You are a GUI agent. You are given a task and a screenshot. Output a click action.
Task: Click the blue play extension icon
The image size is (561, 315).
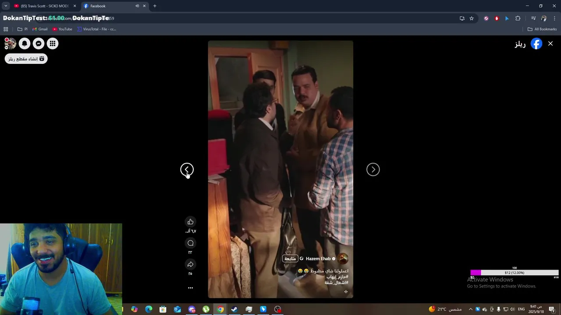pyautogui.click(x=507, y=18)
